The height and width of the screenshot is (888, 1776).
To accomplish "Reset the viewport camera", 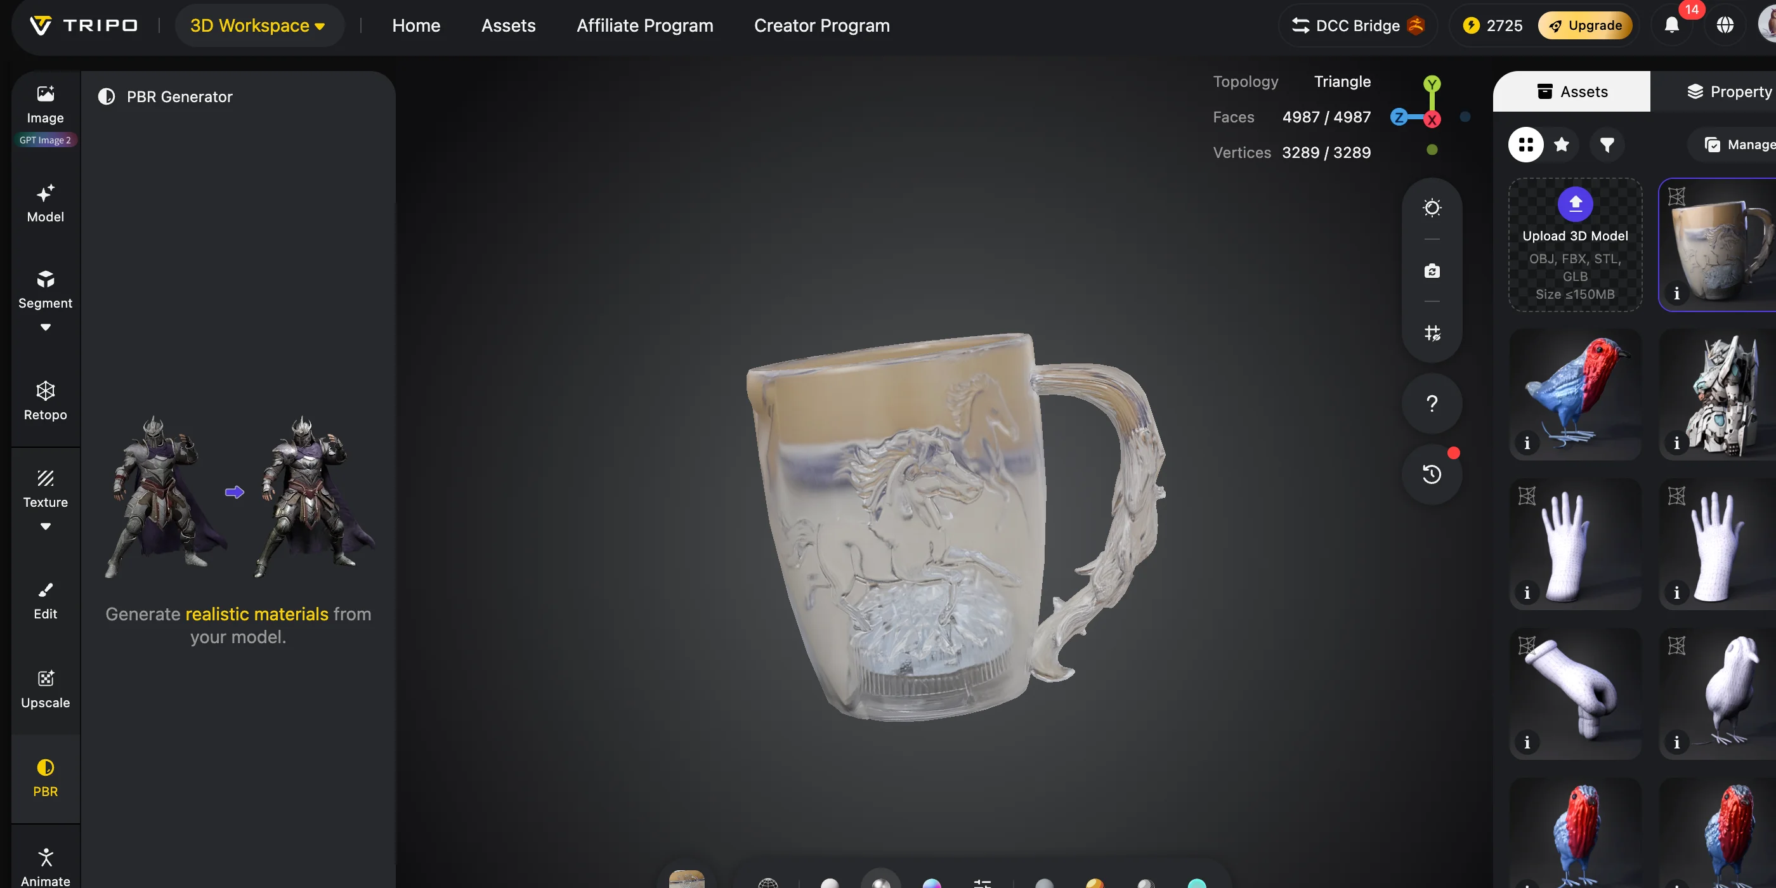I will click(x=1432, y=270).
